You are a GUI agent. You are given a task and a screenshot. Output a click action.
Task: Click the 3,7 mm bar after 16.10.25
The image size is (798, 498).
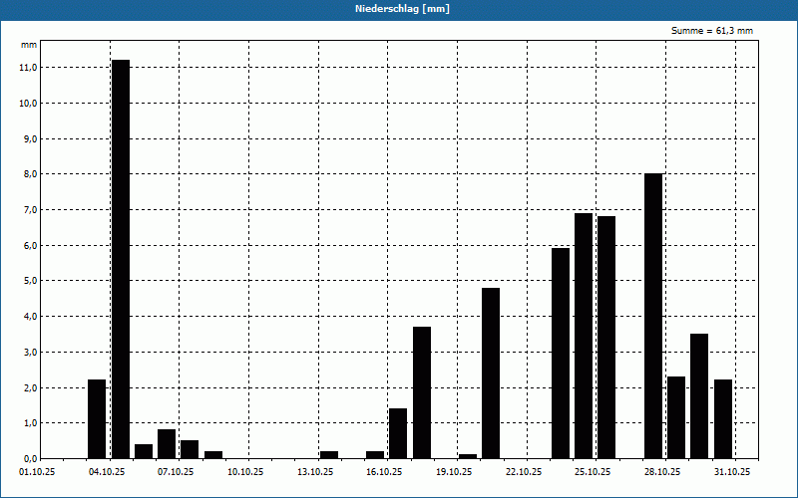tap(422, 392)
